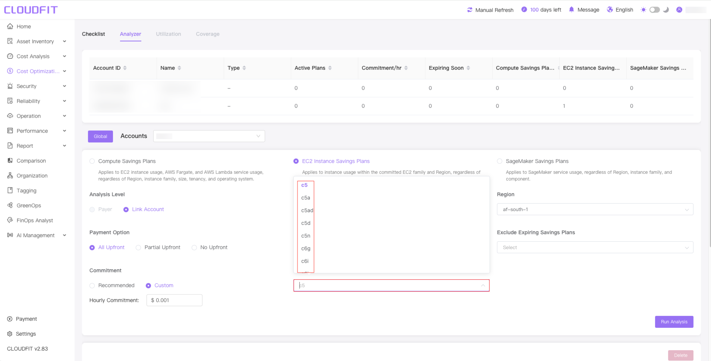Click the GreenOps sidebar icon
This screenshot has height=361, width=711.
click(x=10, y=205)
